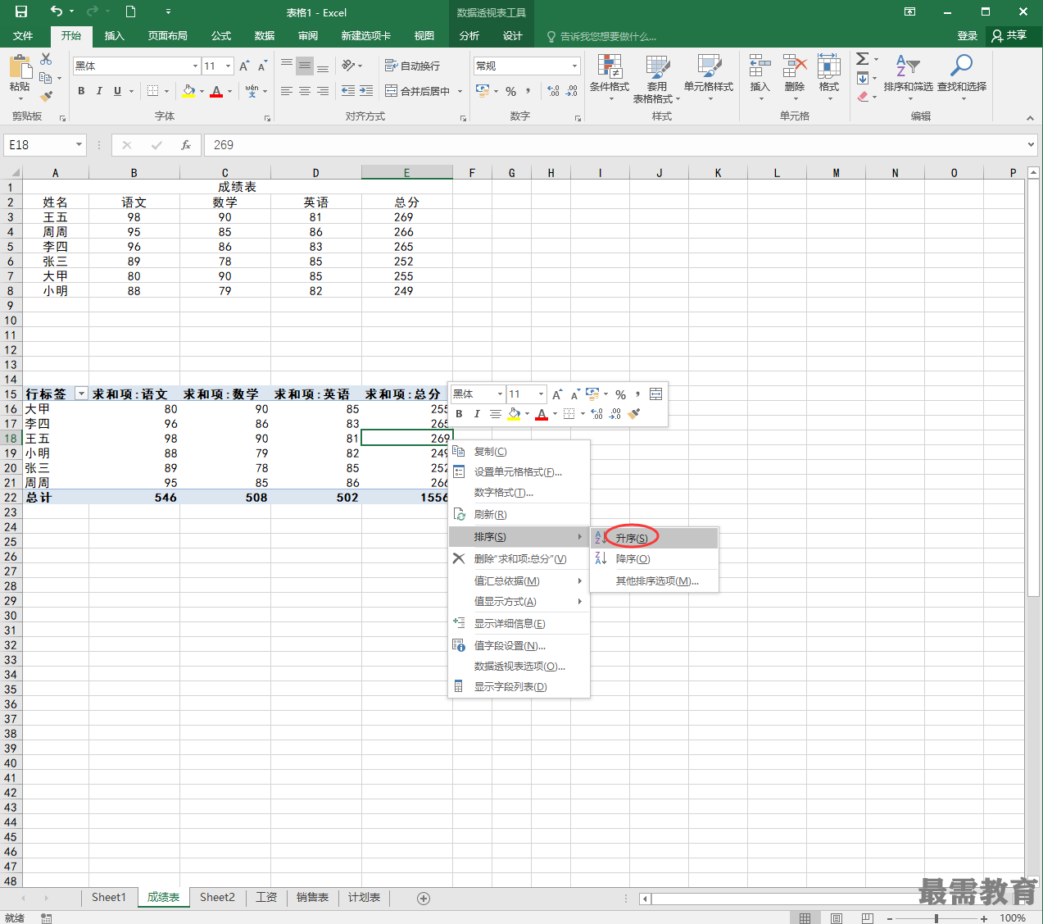Toggle Wrap Text (自动换行)

pos(413,66)
